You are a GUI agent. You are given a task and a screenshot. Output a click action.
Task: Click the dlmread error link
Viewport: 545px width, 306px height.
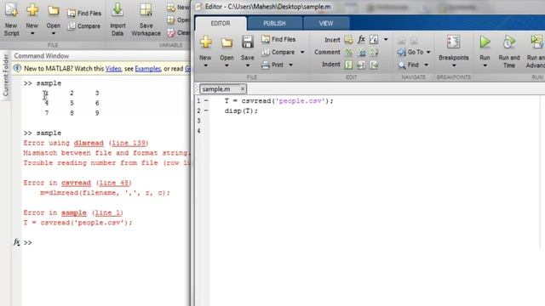point(89,143)
